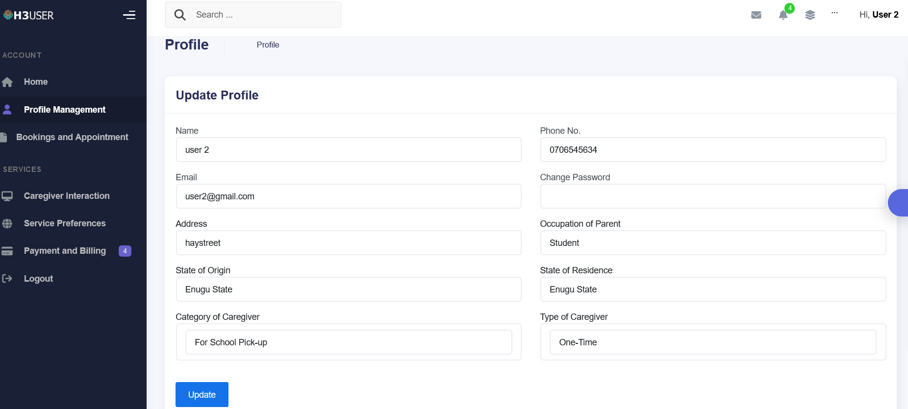Click the H3USER logo
The width and height of the screenshot is (908, 409).
28,15
